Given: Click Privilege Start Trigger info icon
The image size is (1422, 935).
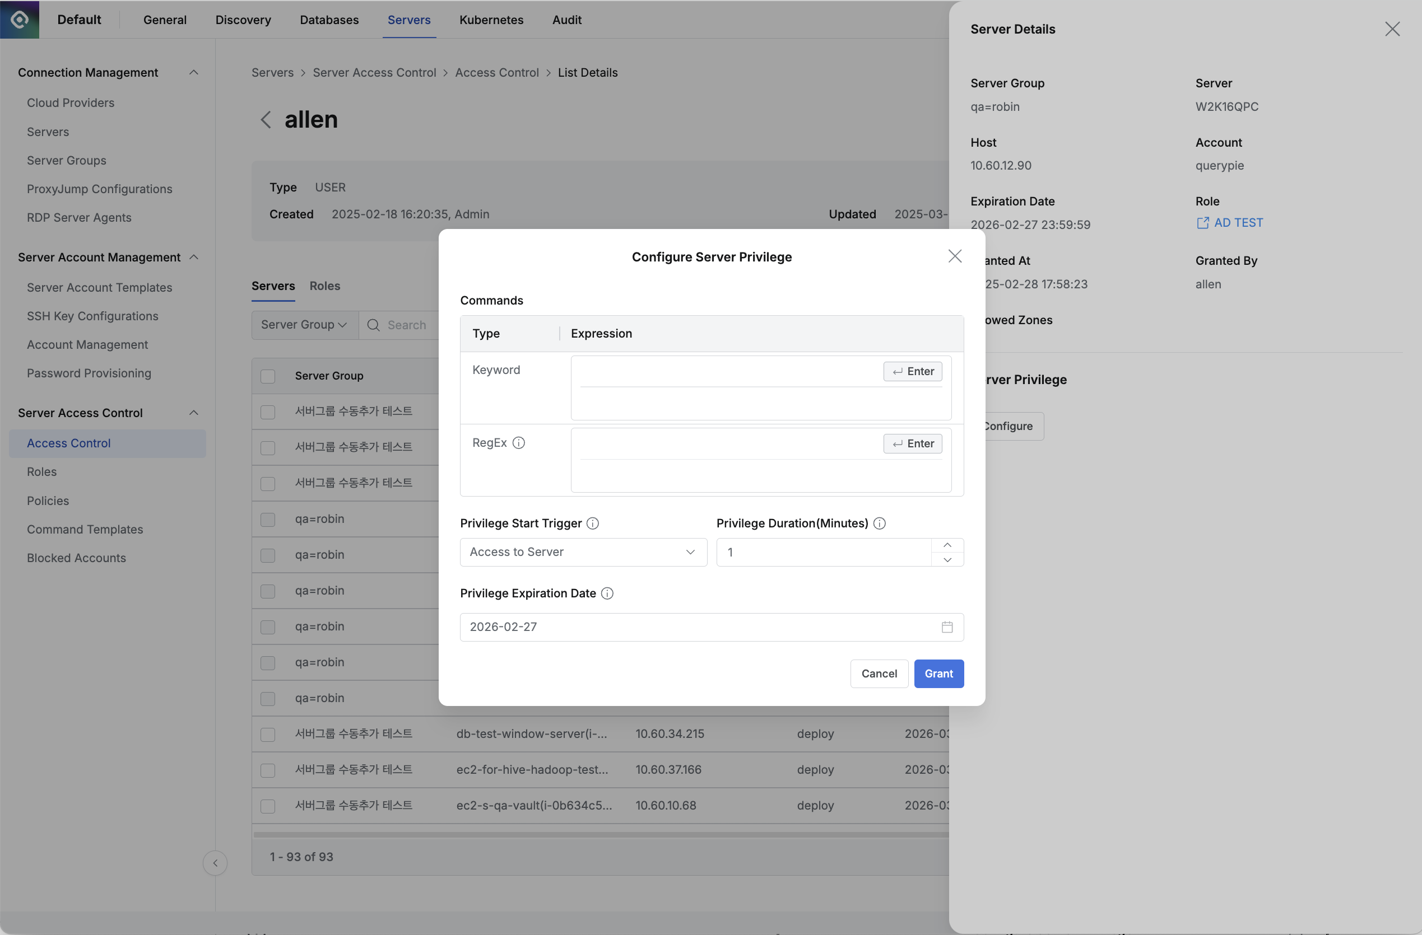Looking at the screenshot, I should pyautogui.click(x=593, y=523).
